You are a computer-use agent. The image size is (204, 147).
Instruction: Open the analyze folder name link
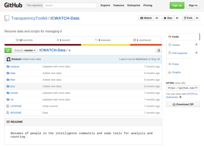(15, 66)
